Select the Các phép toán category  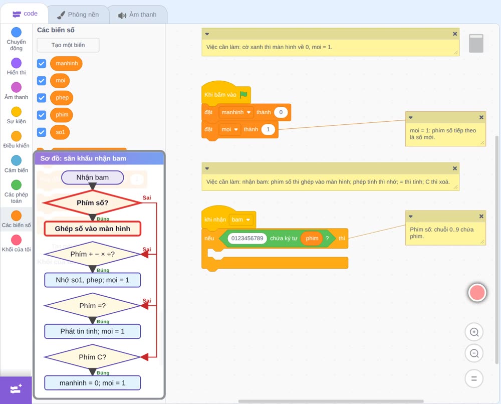17,192
